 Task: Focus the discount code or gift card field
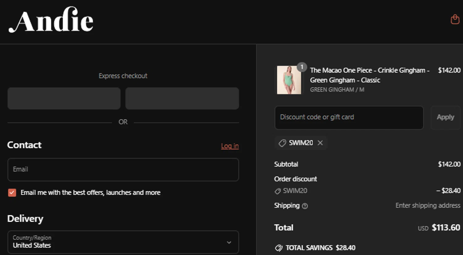[x=349, y=118]
